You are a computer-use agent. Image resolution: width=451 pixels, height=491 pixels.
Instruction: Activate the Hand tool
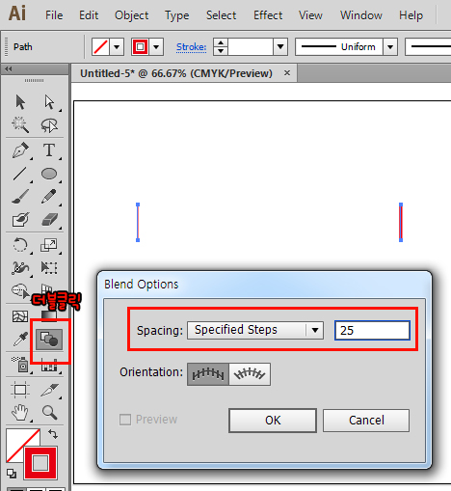click(x=20, y=413)
